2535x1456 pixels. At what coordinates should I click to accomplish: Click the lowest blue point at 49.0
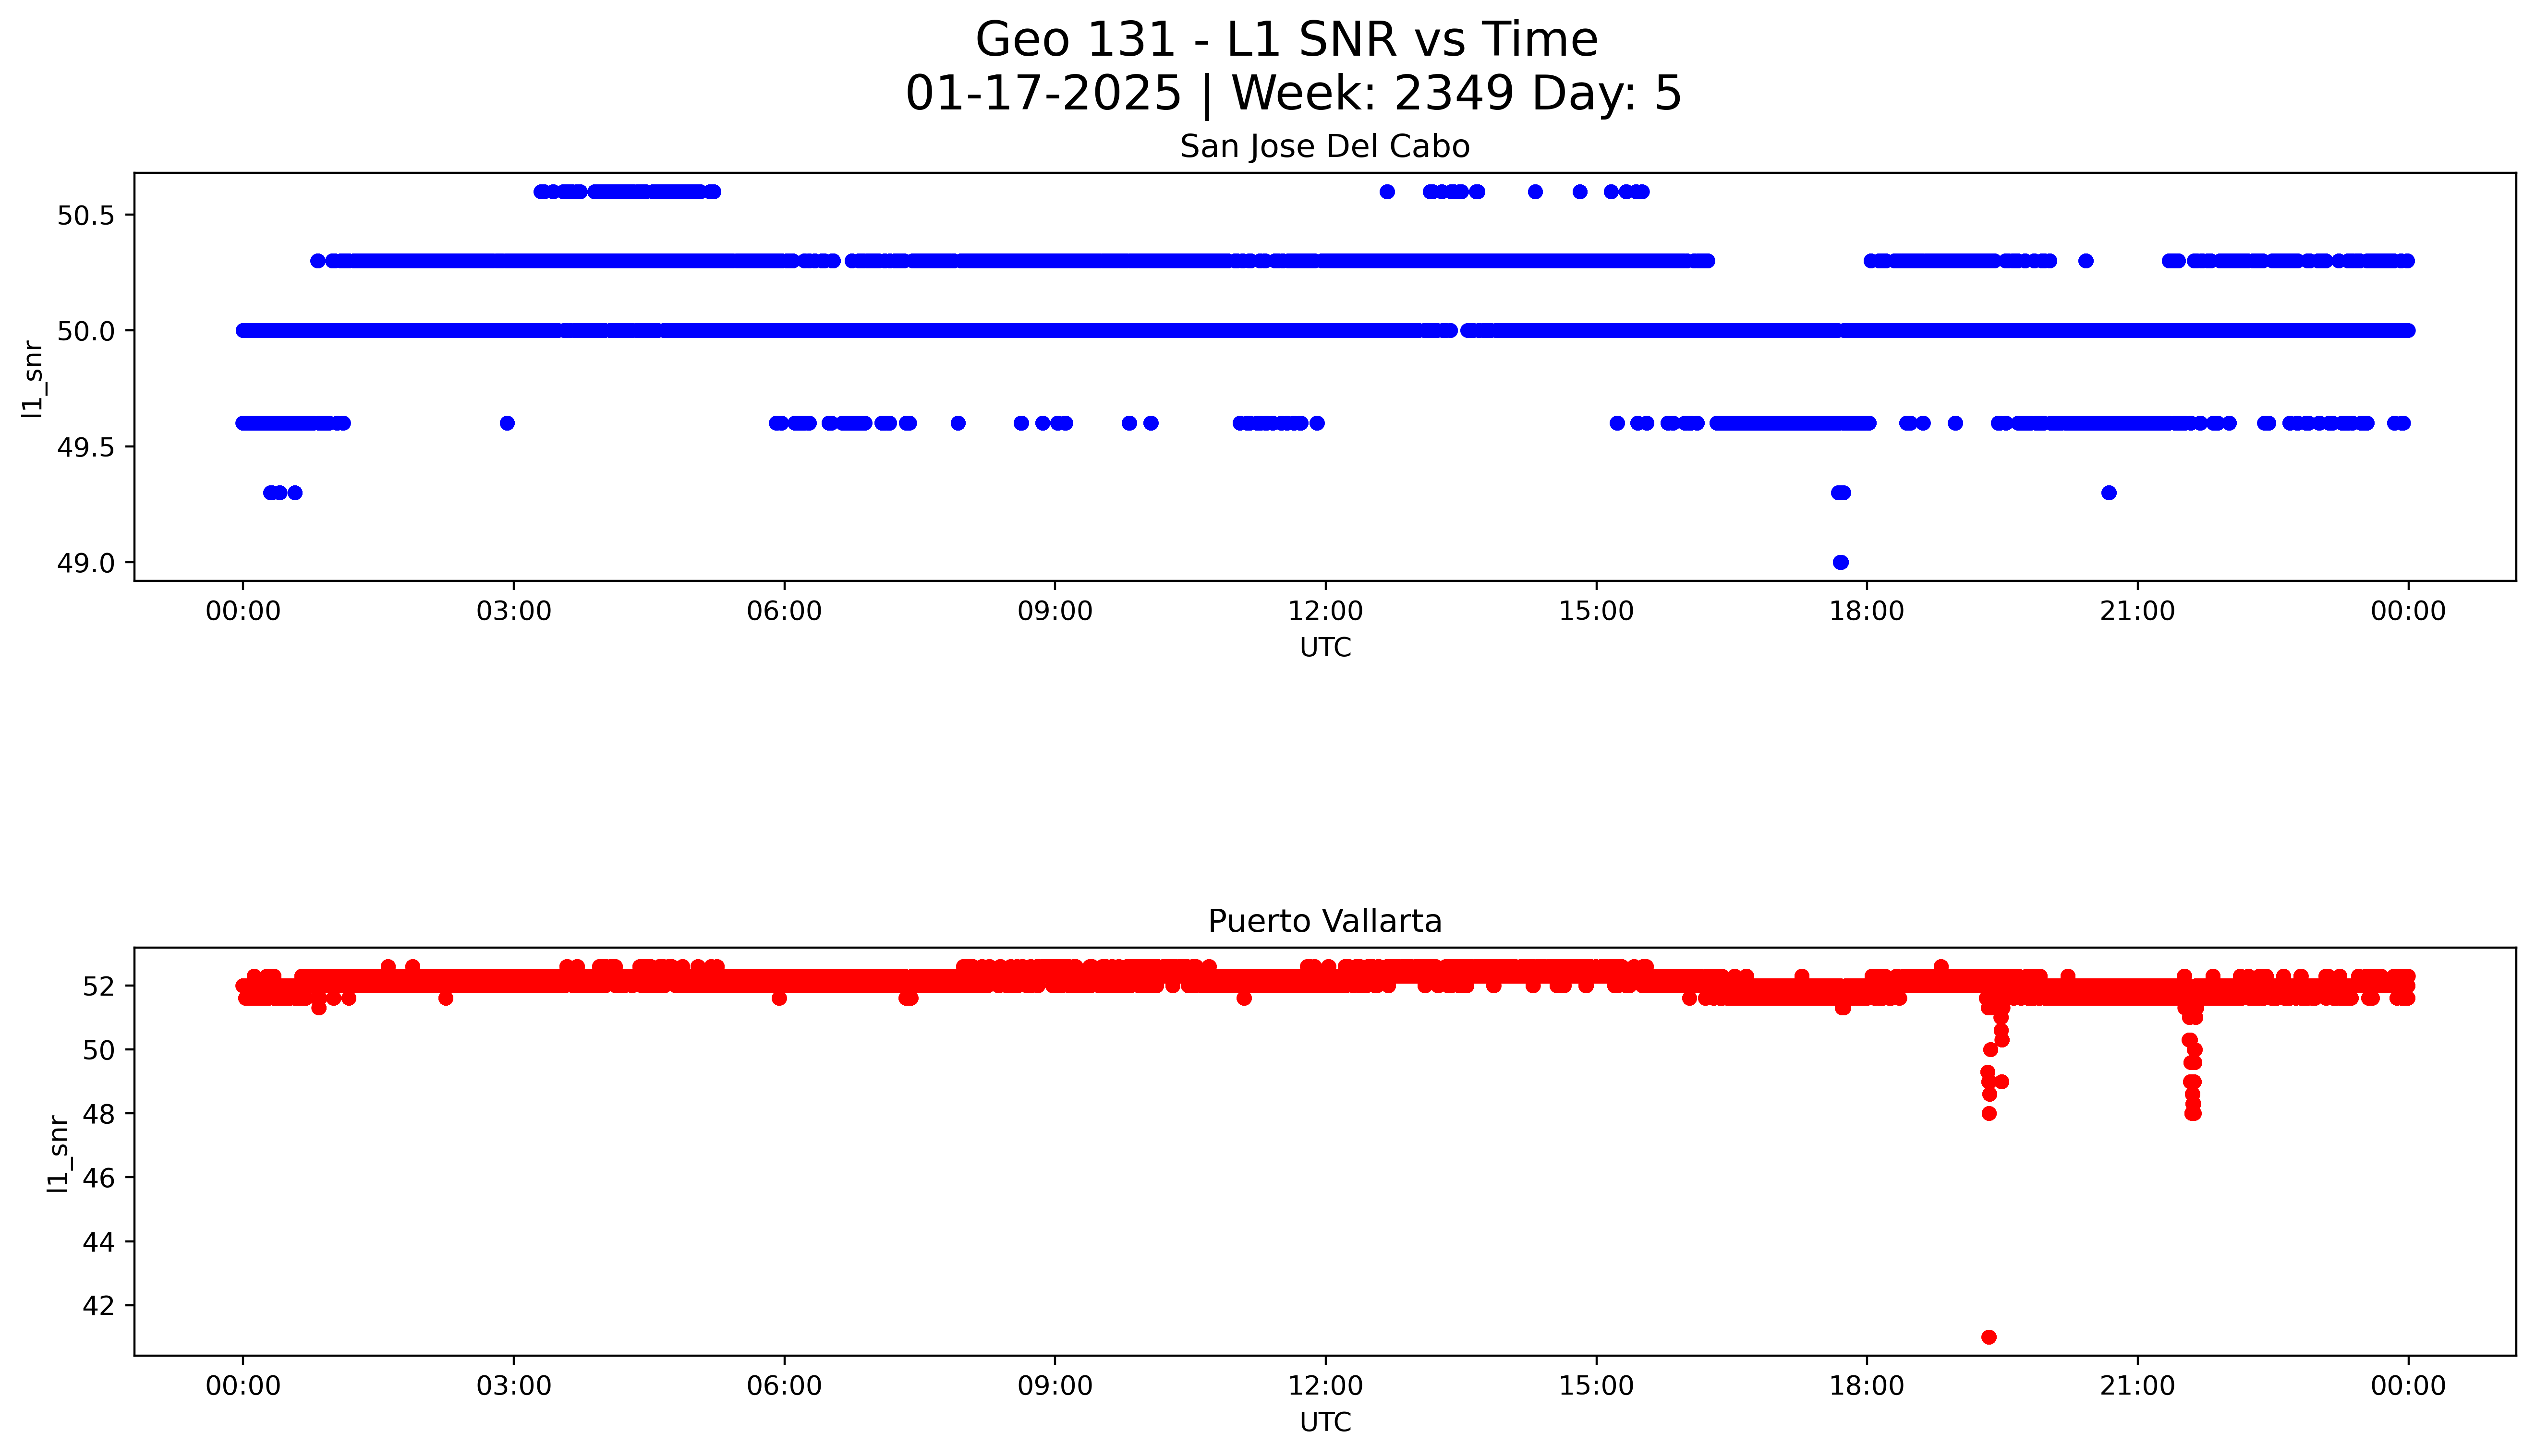(x=1840, y=562)
